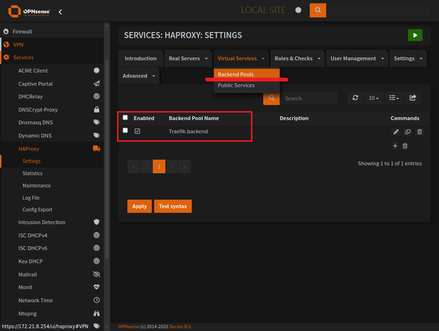Export the backend pools table
Screen dimensions: 439x331
coord(413,98)
